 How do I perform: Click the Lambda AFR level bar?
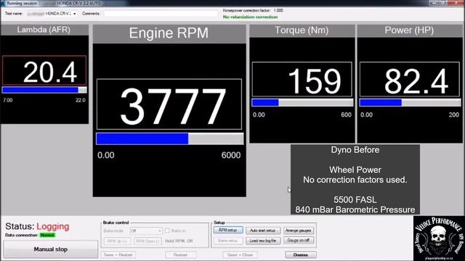pos(44,90)
